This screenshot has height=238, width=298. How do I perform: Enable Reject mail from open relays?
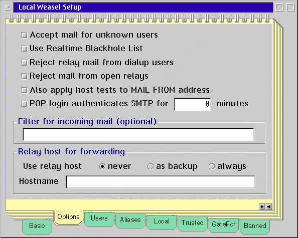pyautogui.click(x=24, y=76)
